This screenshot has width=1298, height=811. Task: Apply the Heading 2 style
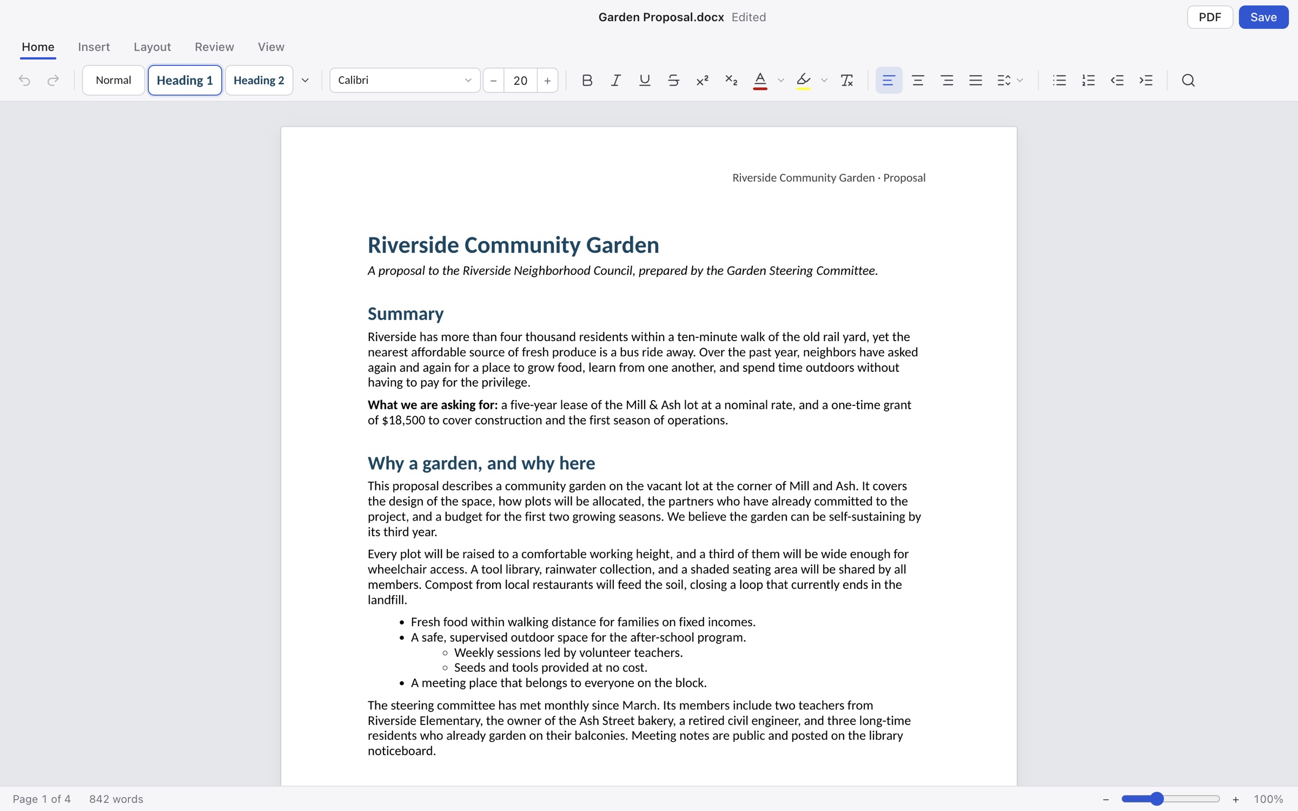(x=259, y=80)
